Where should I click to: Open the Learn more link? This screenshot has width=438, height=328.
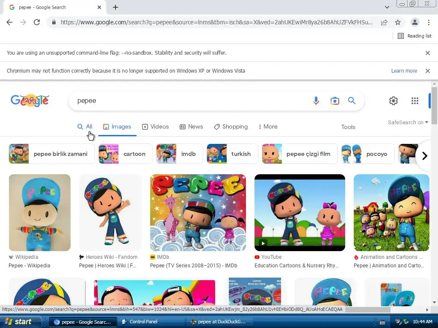pyautogui.click(x=404, y=71)
